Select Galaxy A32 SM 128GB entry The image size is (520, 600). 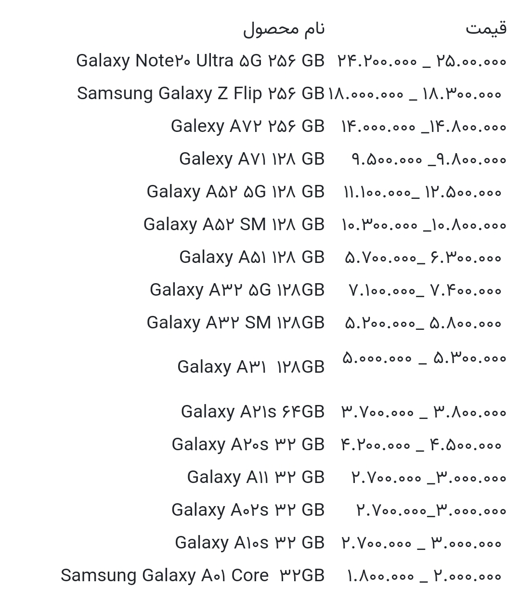(235, 323)
